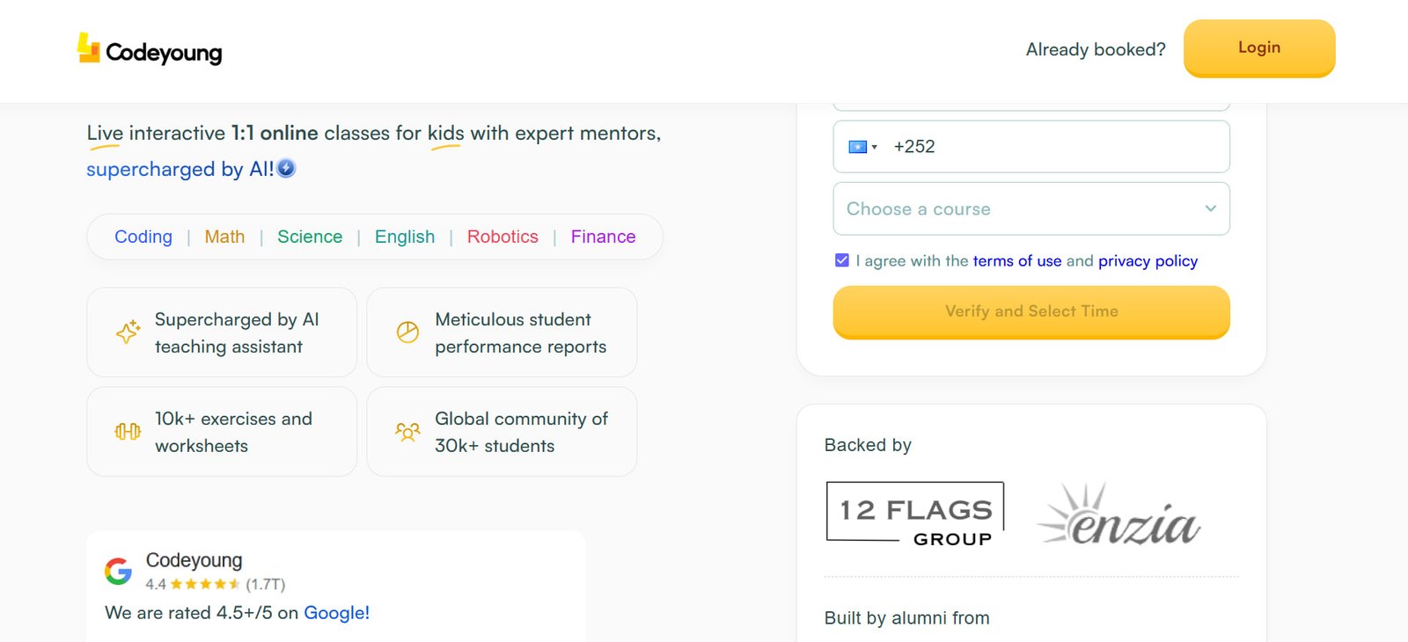This screenshot has height=642, width=1408.
Task: Click the dumbbell icon for exercises
Action: point(128,431)
